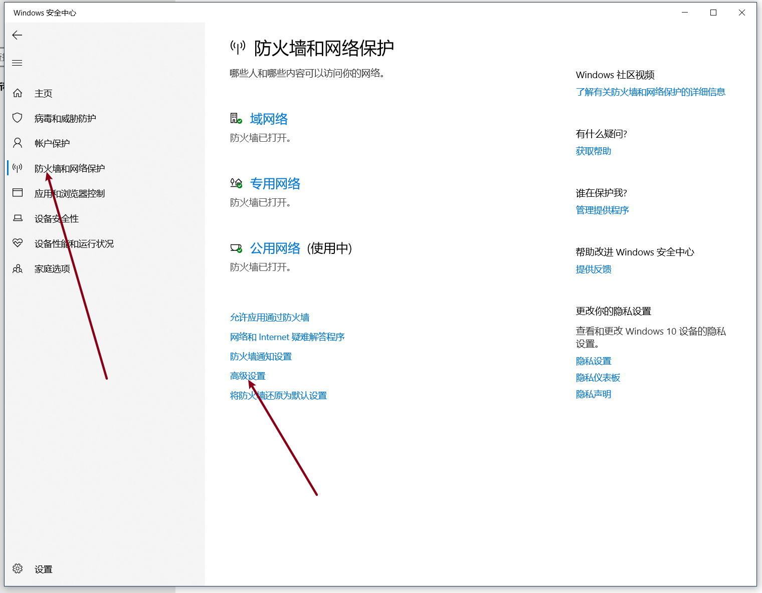
Task: Click the app and browser control icon
Action: pyautogui.click(x=18, y=193)
